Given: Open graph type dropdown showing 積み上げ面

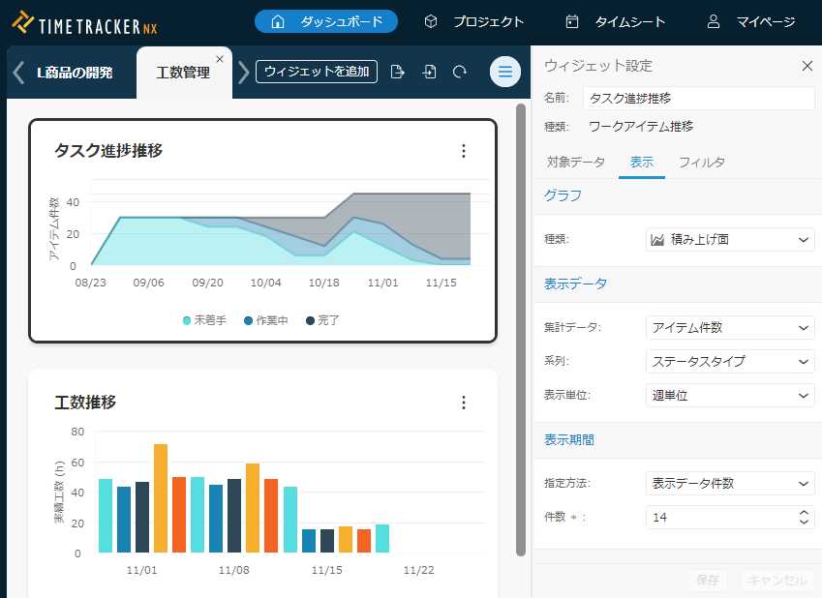Looking at the screenshot, I should point(730,239).
